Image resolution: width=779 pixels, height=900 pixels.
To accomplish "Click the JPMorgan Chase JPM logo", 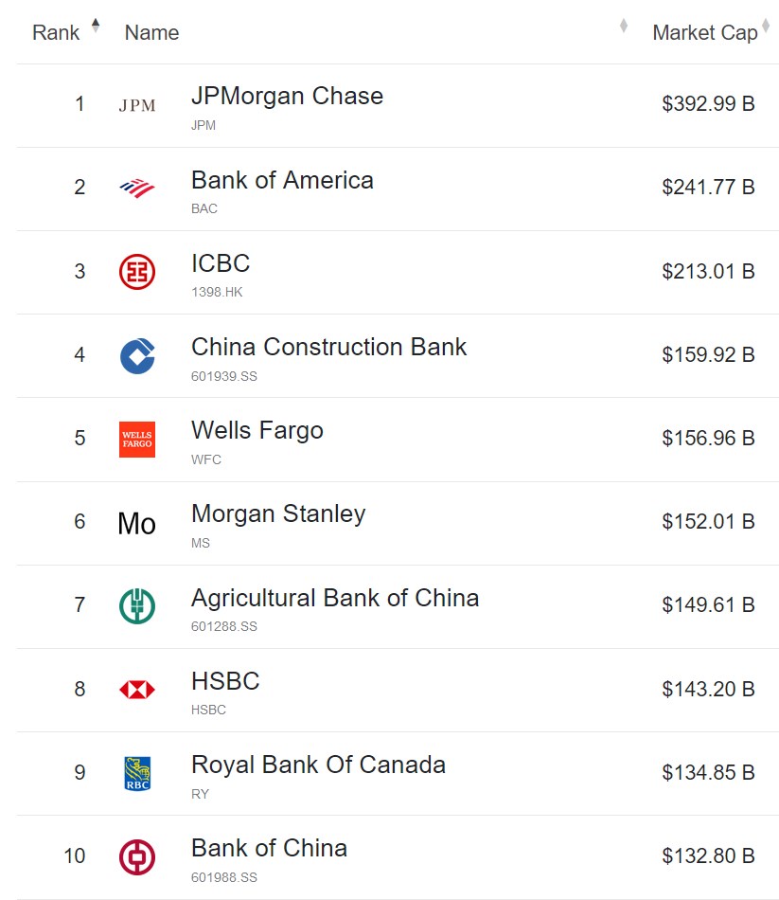I will click(x=137, y=105).
